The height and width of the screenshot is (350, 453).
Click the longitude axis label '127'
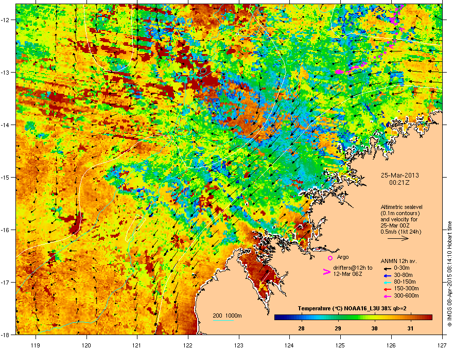442,345
